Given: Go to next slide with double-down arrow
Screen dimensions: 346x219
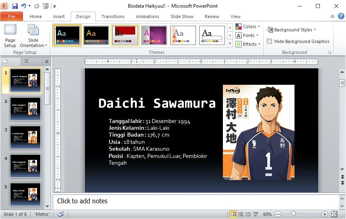Looking at the screenshot, I should (x=342, y=183).
